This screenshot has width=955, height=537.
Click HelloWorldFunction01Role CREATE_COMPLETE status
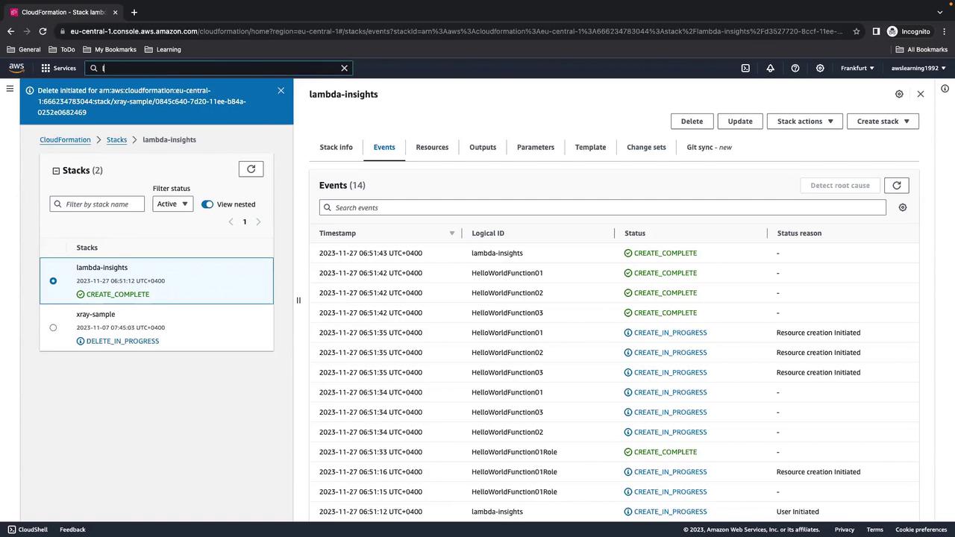[660, 452]
